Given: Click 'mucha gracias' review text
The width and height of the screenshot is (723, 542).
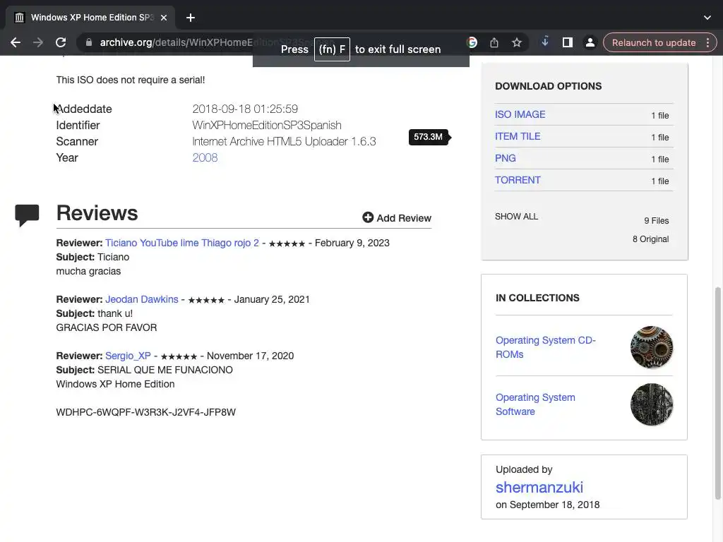Looking at the screenshot, I should coord(88,271).
